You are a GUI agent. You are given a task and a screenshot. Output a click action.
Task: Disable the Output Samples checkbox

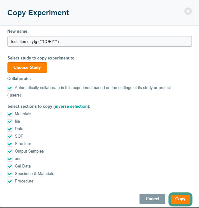pos(10,151)
